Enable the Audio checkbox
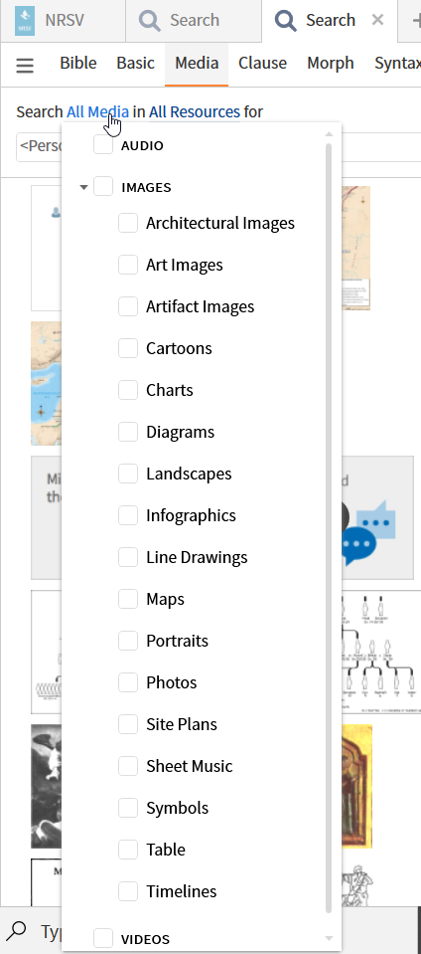The height and width of the screenshot is (954, 421). (103, 145)
